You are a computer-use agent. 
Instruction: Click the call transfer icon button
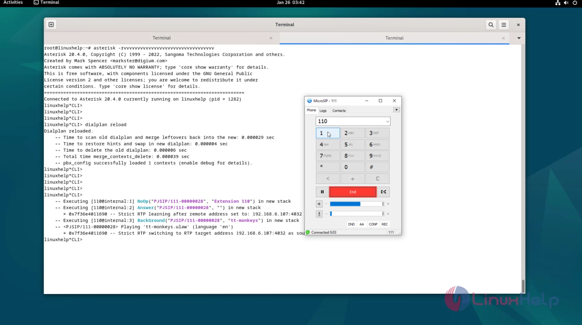383,192
